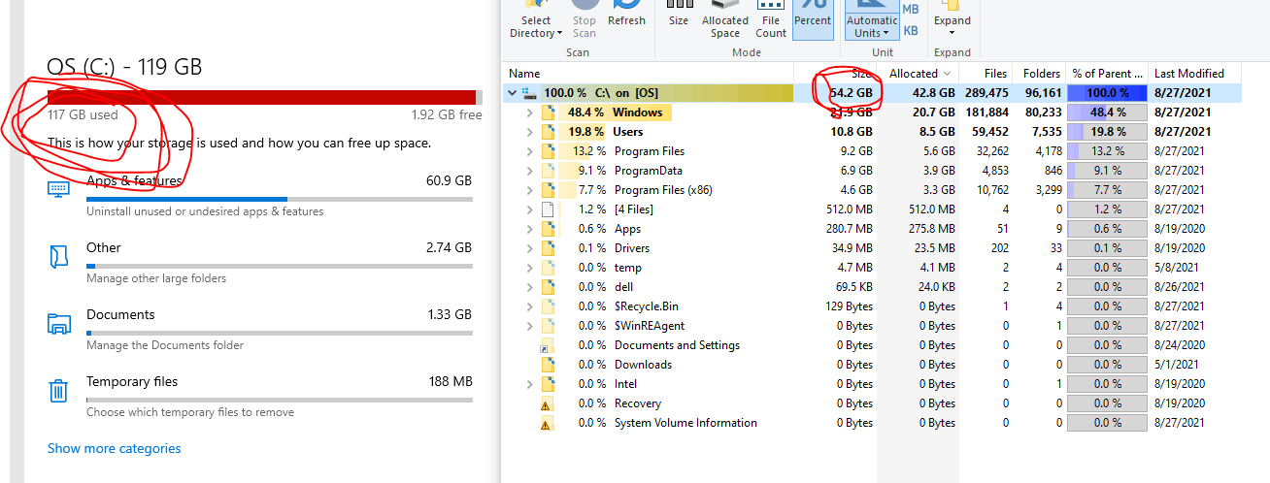
Task: Expand the [4 Files] node
Action: [x=530, y=209]
